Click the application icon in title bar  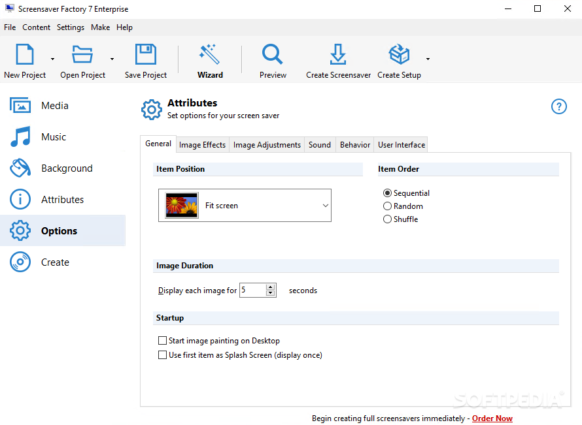coord(10,8)
